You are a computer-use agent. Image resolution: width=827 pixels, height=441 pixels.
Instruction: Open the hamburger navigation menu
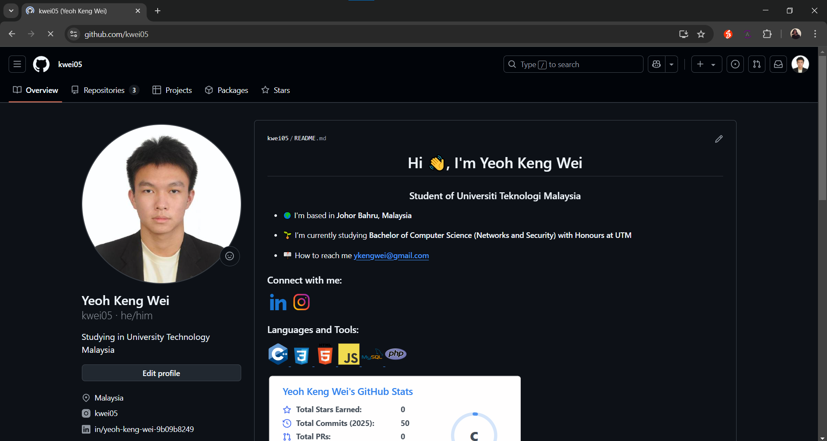[17, 64]
